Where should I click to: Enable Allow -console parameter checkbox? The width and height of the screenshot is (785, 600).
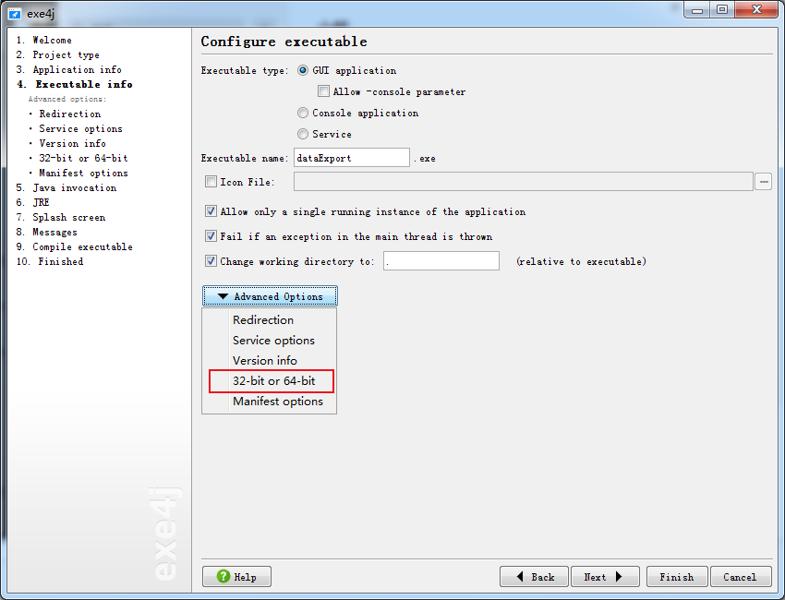click(323, 91)
